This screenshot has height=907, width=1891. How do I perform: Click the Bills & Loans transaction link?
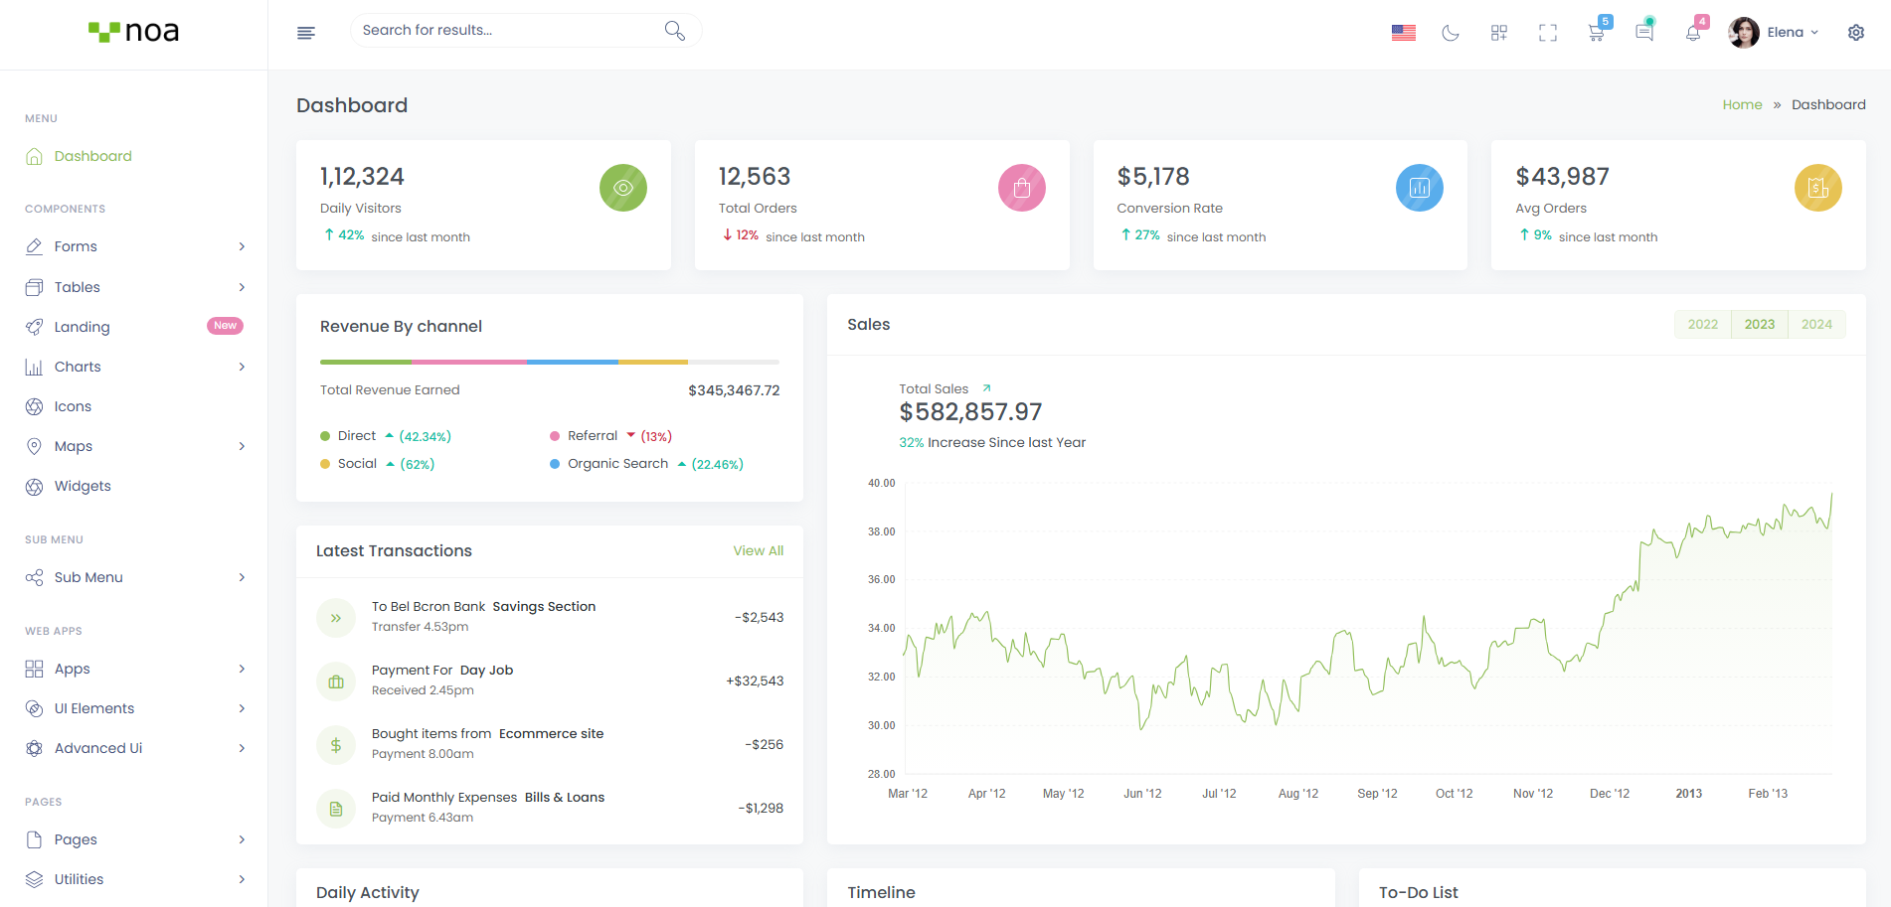pos(565,797)
